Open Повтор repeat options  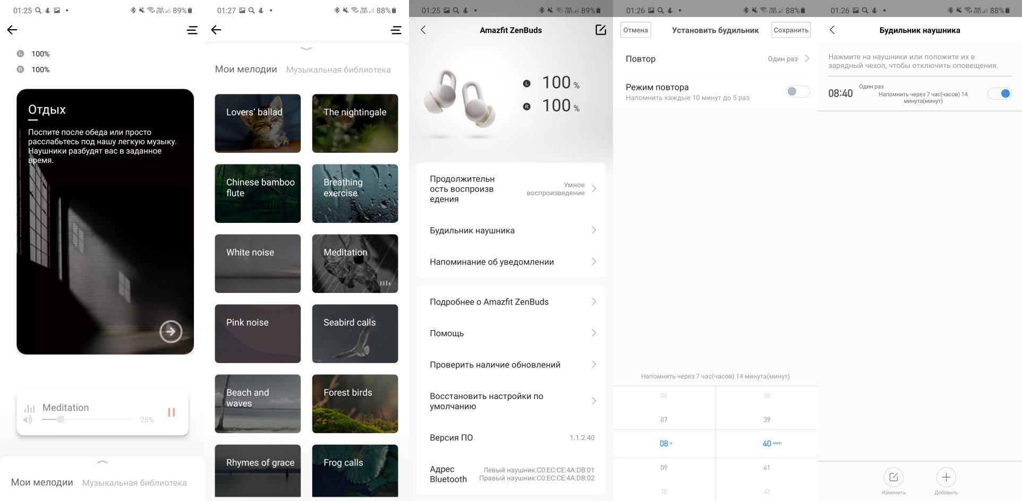pyautogui.click(x=715, y=59)
